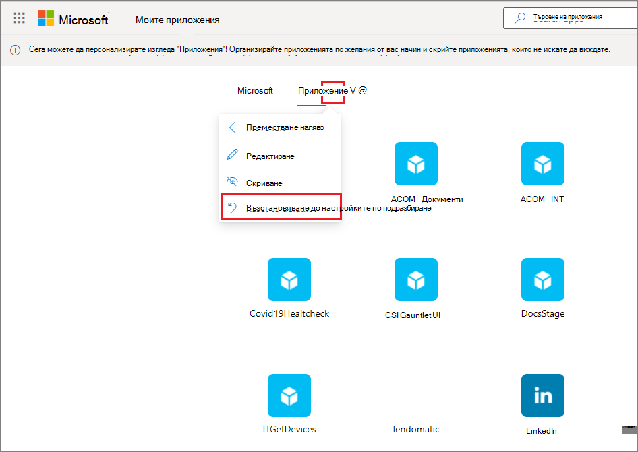Screen dimensions: 638x452
Task: Click the undo arrow restore icon
Action: (x=232, y=207)
